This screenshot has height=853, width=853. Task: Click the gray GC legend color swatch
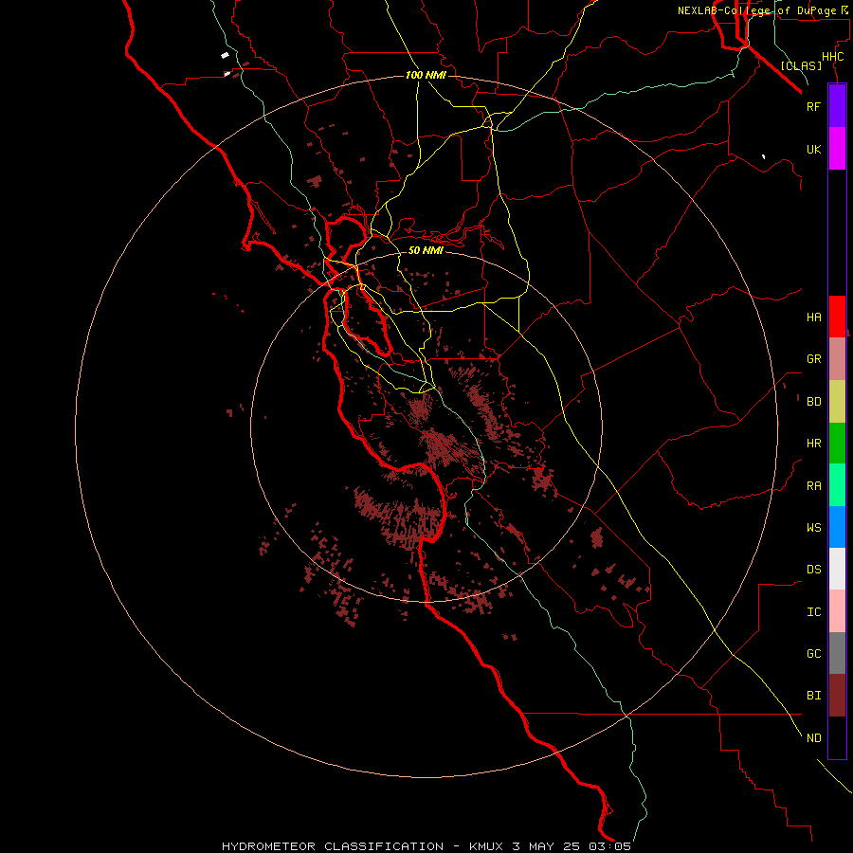point(837,653)
